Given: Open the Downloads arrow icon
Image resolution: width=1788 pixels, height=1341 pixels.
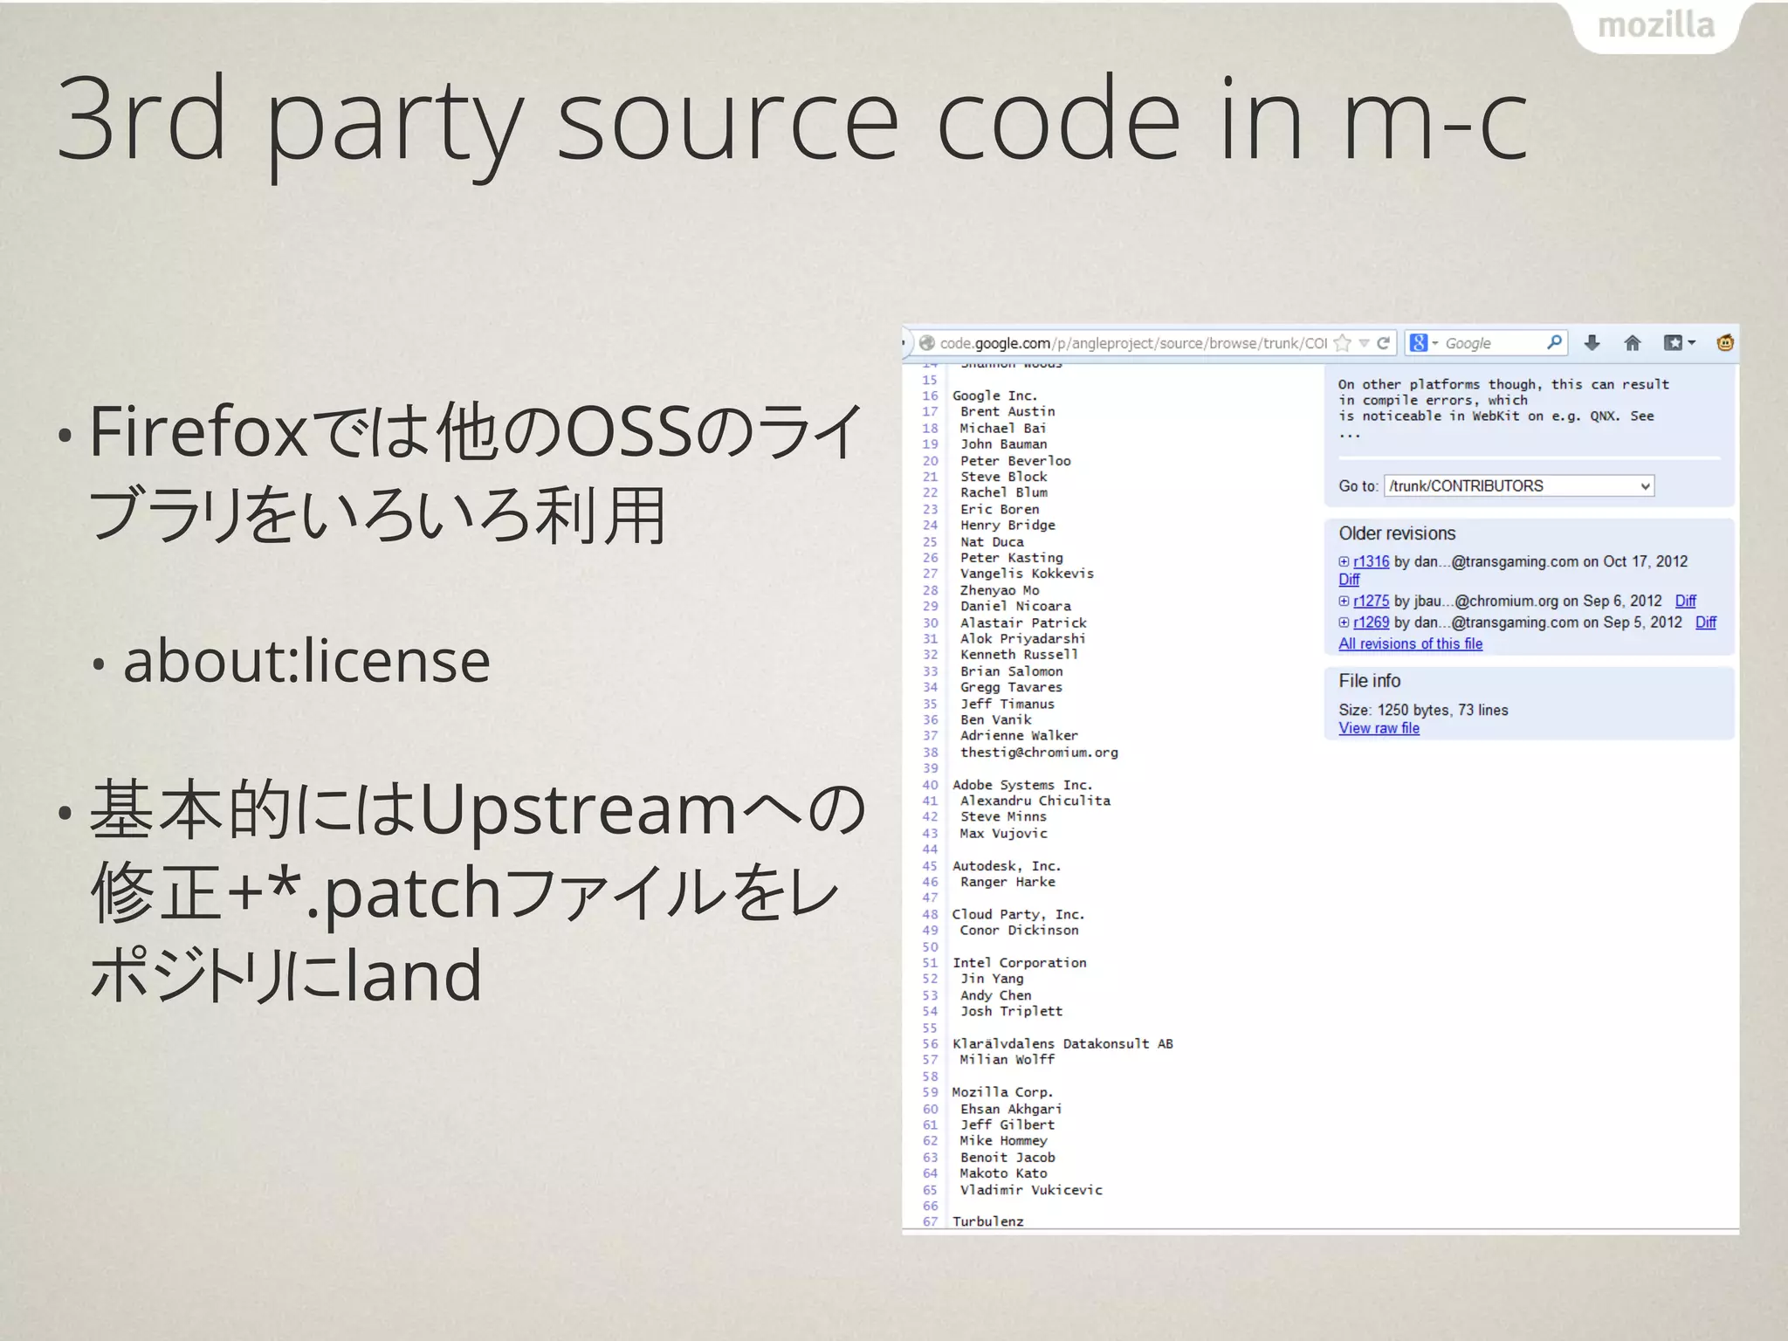Looking at the screenshot, I should (1592, 343).
